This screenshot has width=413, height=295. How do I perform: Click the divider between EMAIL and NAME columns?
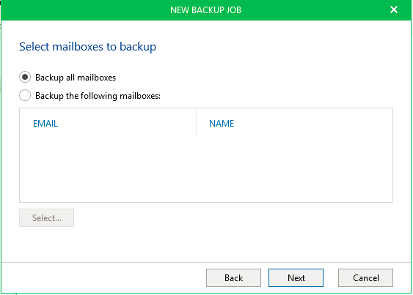pyautogui.click(x=196, y=123)
